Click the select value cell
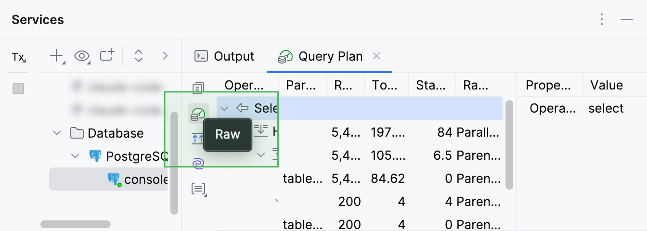This screenshot has width=647, height=231. 606,108
